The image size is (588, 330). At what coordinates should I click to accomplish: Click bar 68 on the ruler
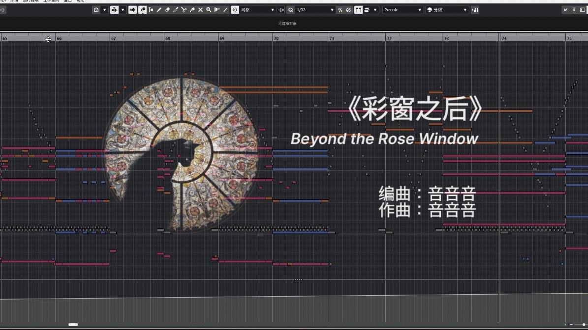(168, 38)
